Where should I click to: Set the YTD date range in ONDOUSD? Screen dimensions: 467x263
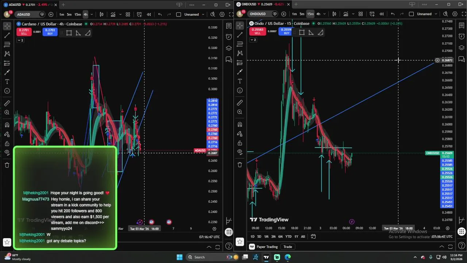click(288, 236)
